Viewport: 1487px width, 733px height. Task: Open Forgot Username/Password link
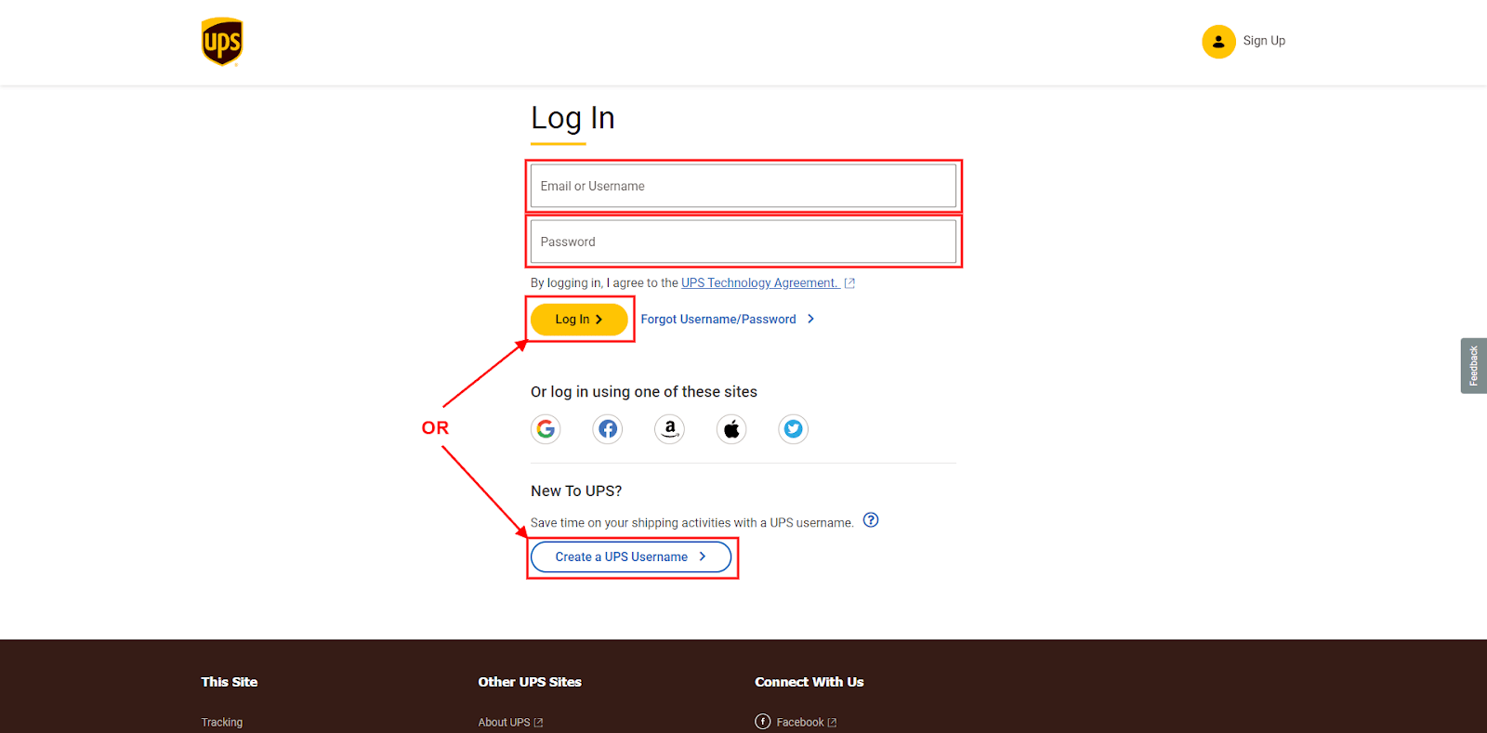point(718,319)
